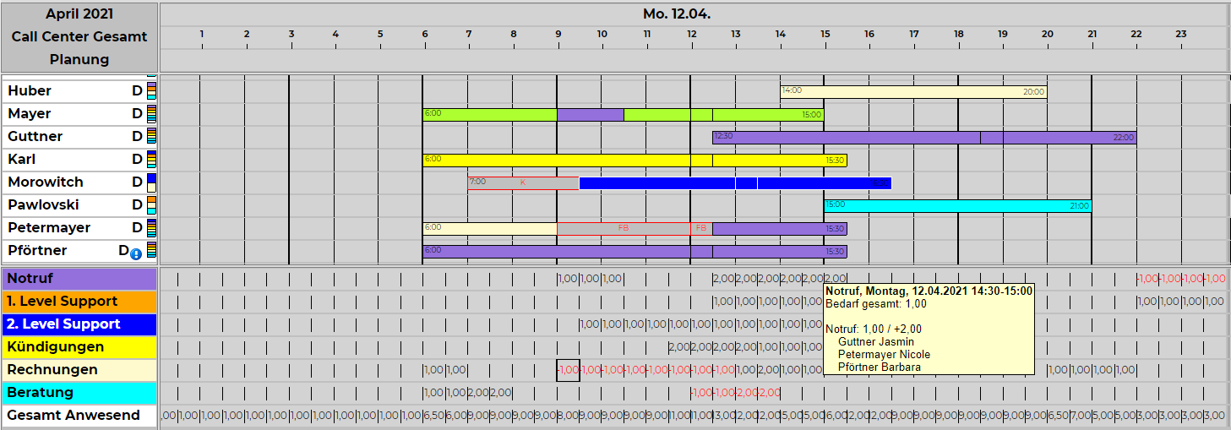The width and height of the screenshot is (1231, 430).
Task: Select the Notruf demand row label
Action: [79, 279]
